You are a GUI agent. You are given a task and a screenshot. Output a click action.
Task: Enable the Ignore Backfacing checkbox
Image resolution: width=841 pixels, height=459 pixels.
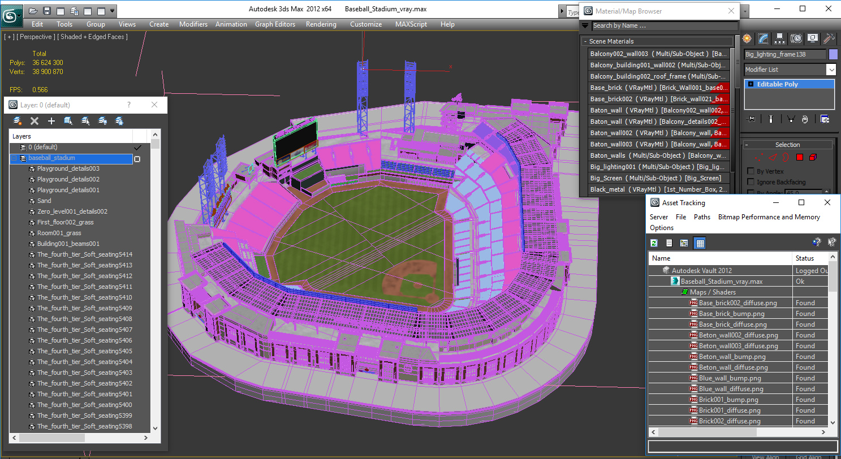tap(751, 182)
